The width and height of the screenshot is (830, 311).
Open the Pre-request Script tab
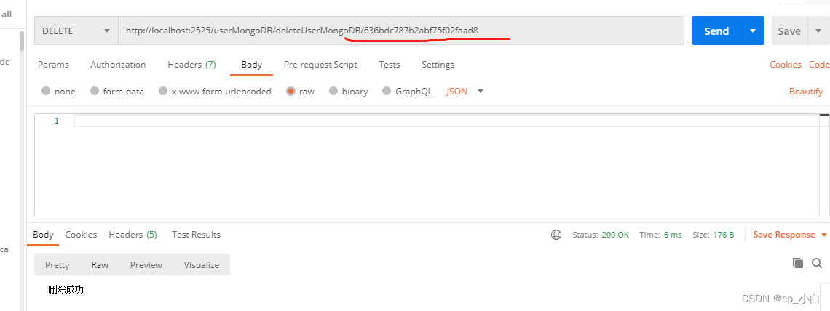coord(320,65)
